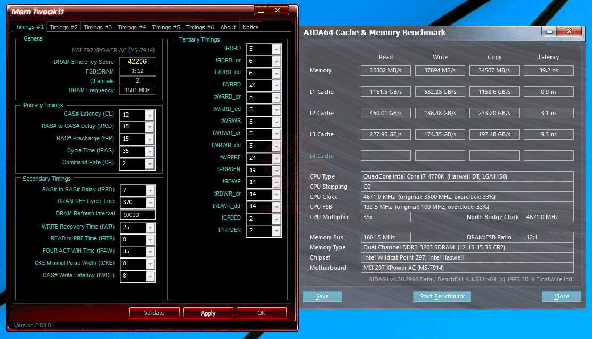Click the Validate button

[x=154, y=313]
